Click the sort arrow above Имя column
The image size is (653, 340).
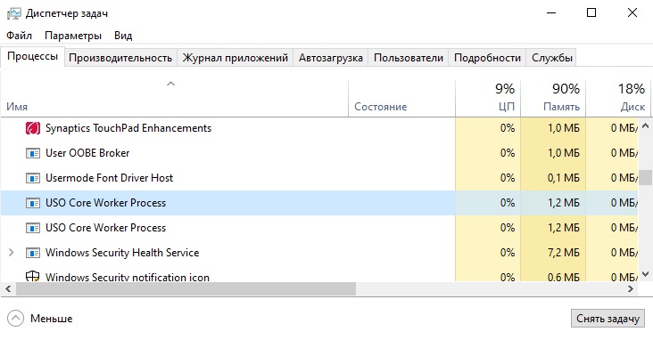pyautogui.click(x=170, y=84)
